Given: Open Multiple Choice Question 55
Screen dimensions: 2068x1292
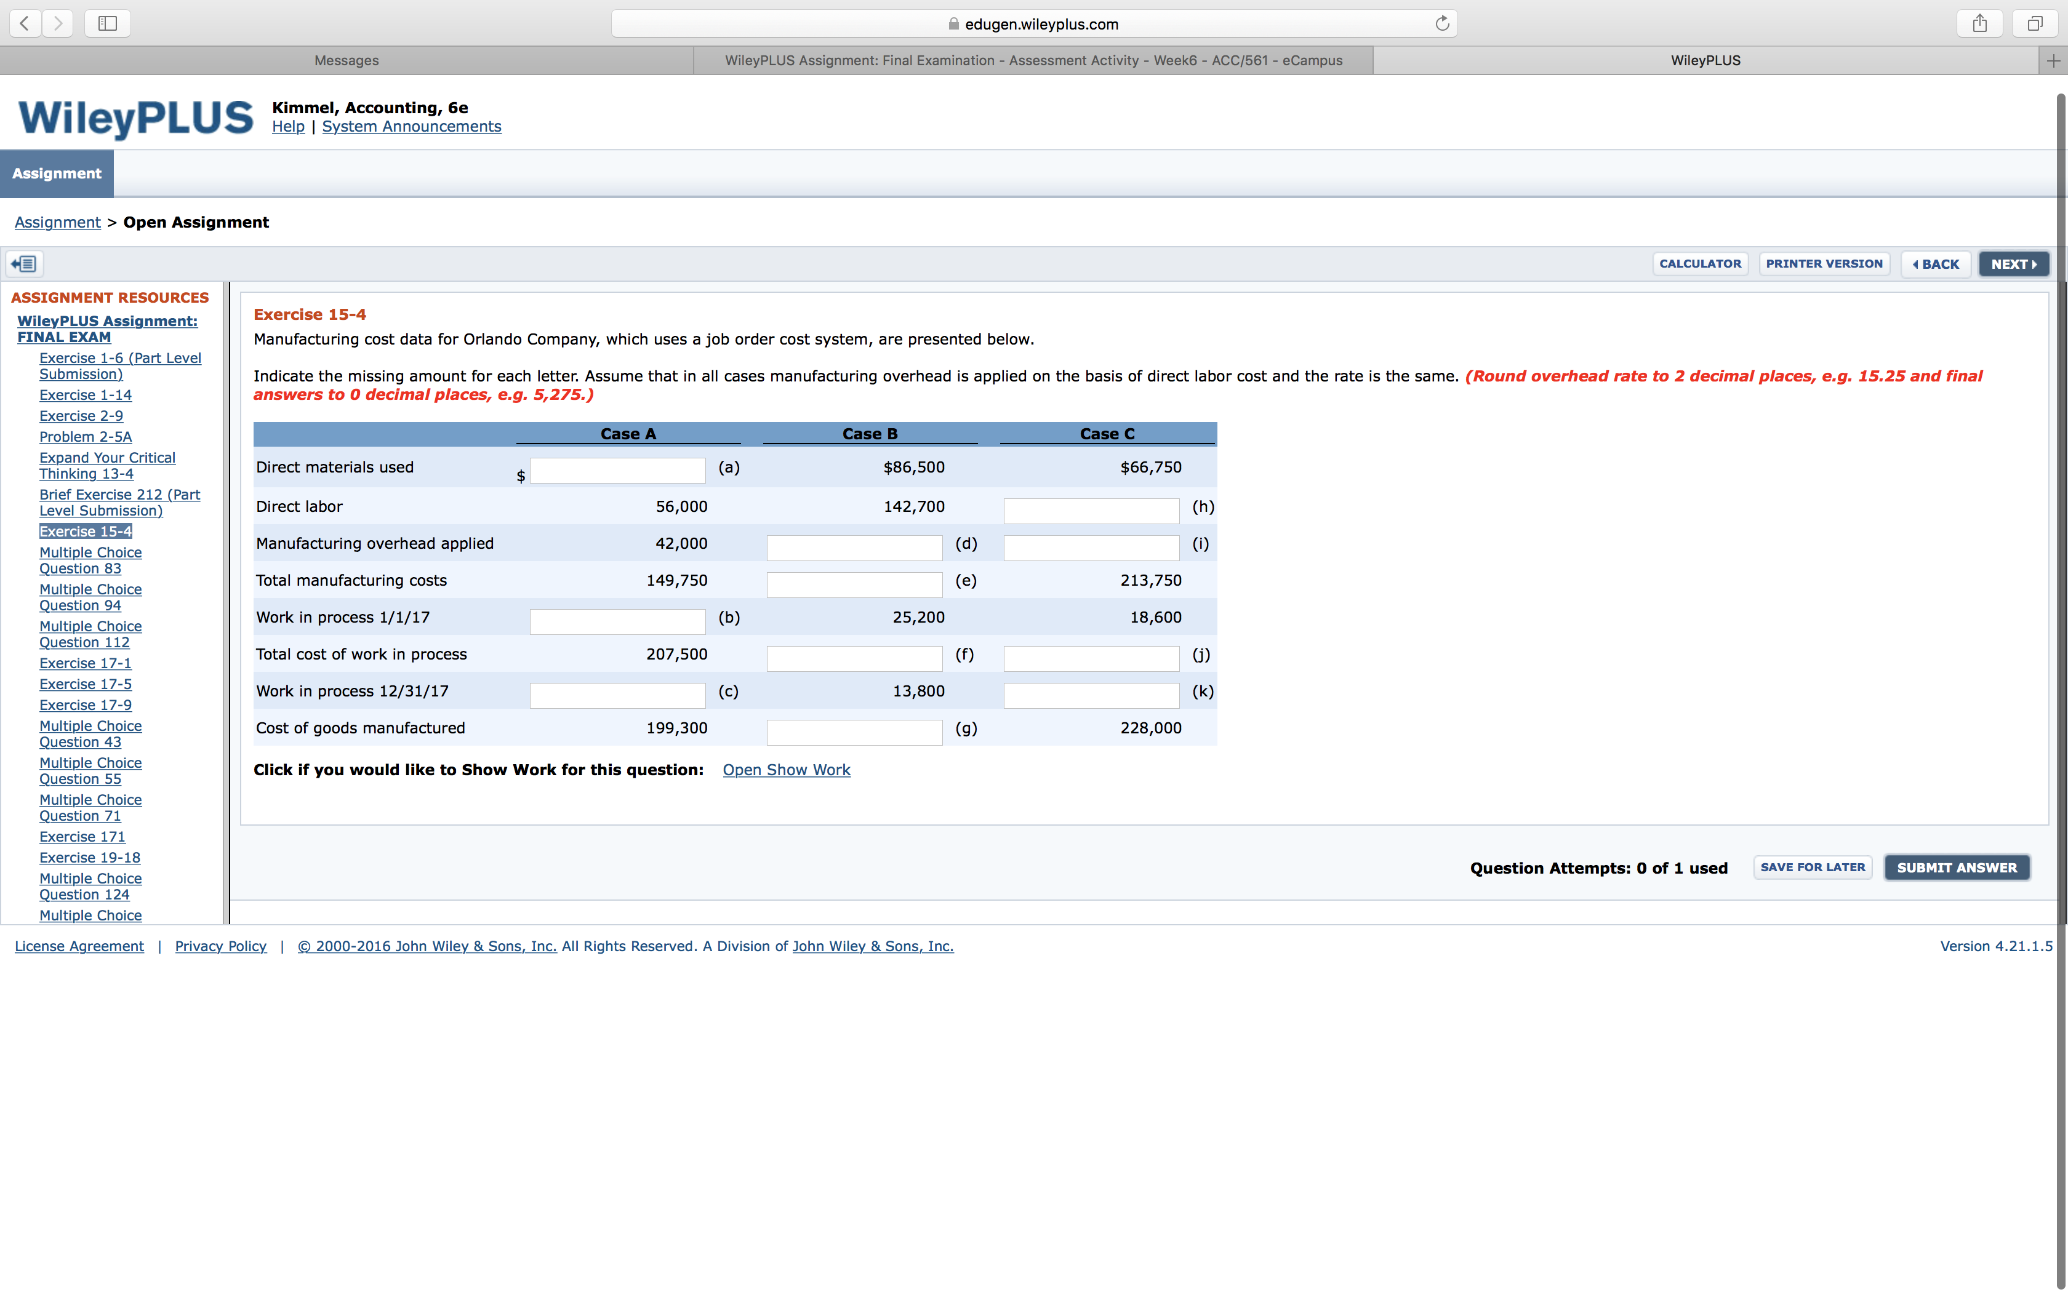Looking at the screenshot, I should click(x=90, y=771).
